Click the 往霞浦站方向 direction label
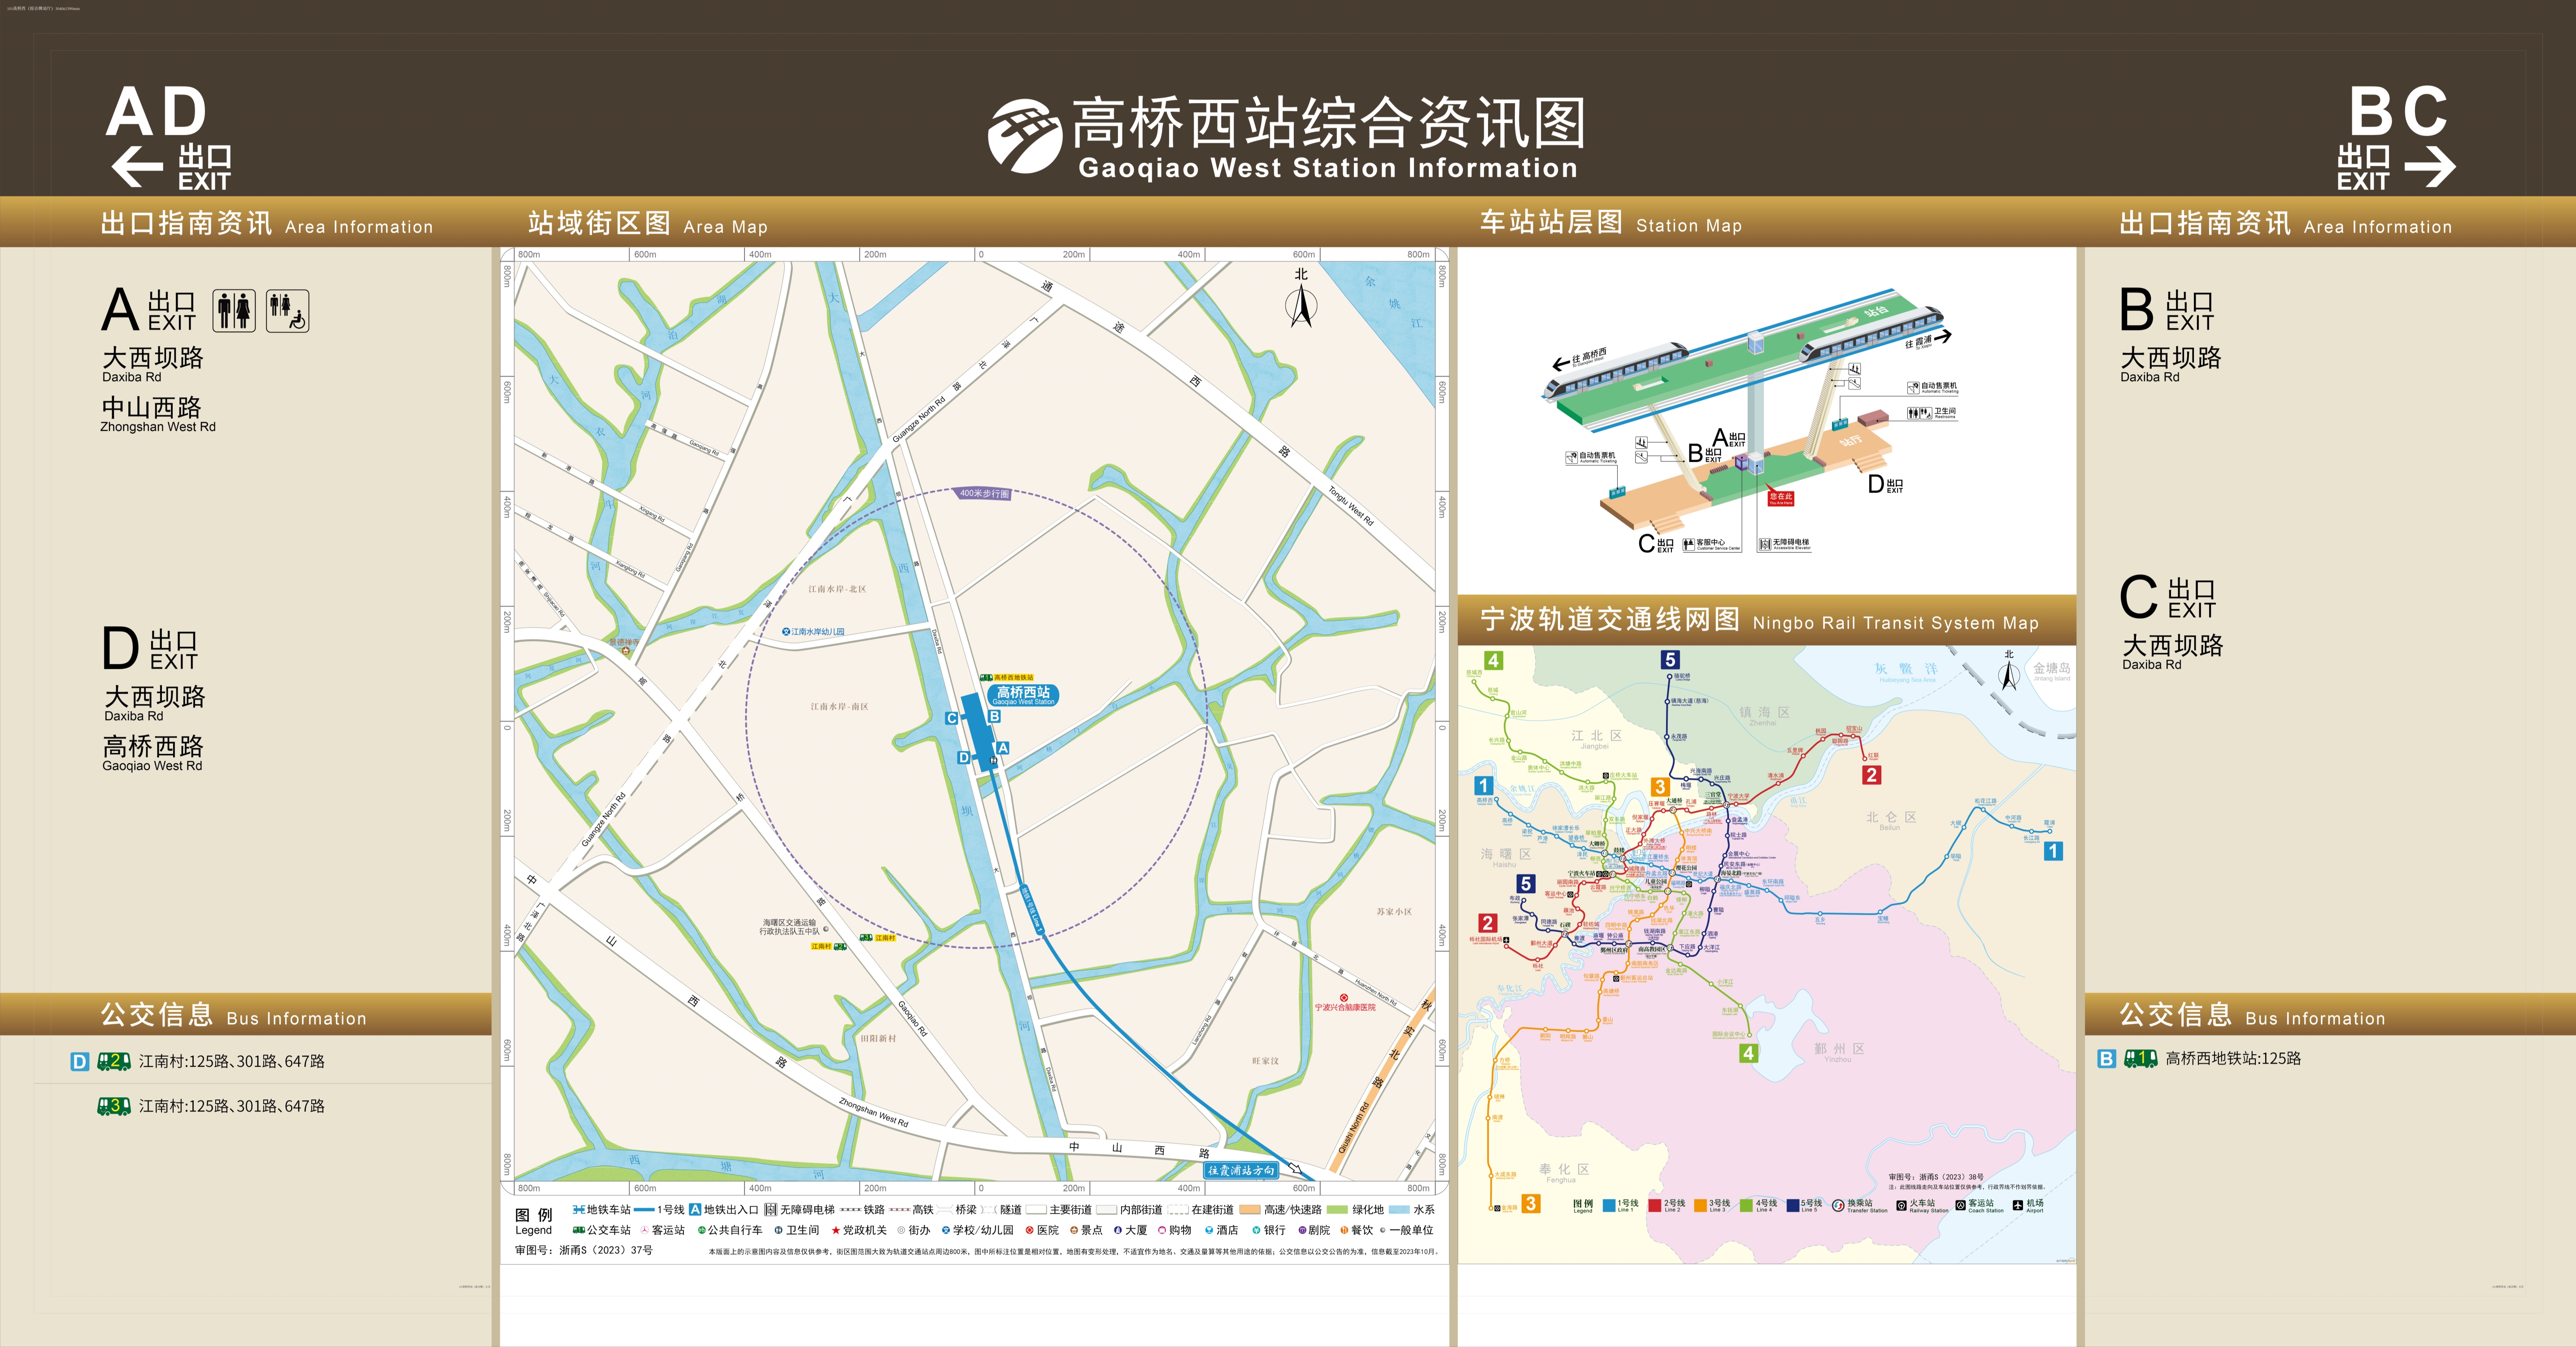2576x1347 pixels. click(1241, 1170)
